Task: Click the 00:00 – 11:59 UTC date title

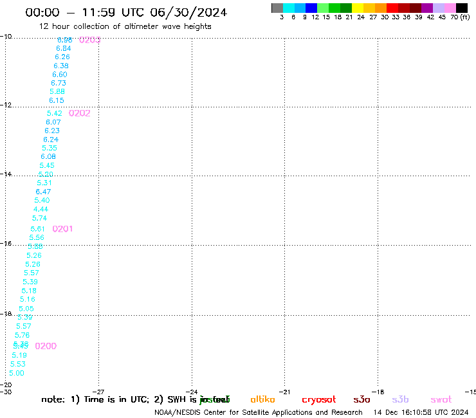Action: pyautogui.click(x=126, y=12)
